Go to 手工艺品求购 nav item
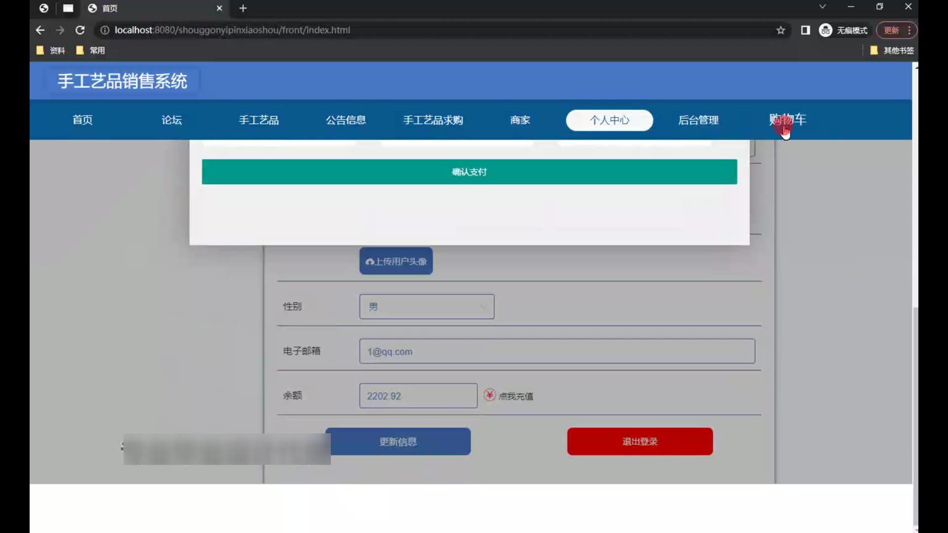The height and width of the screenshot is (533, 948). coord(433,120)
